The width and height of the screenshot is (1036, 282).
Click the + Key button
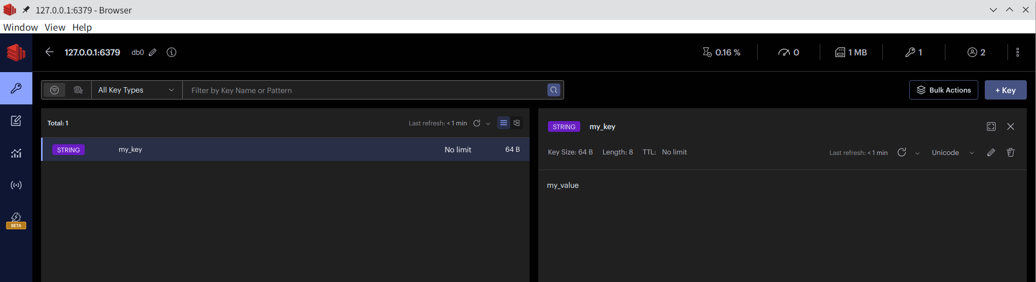pos(1005,90)
